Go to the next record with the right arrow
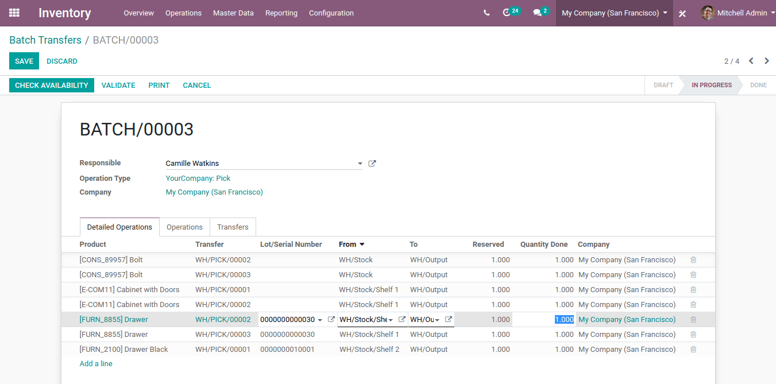This screenshot has width=776, height=384. 766,60
